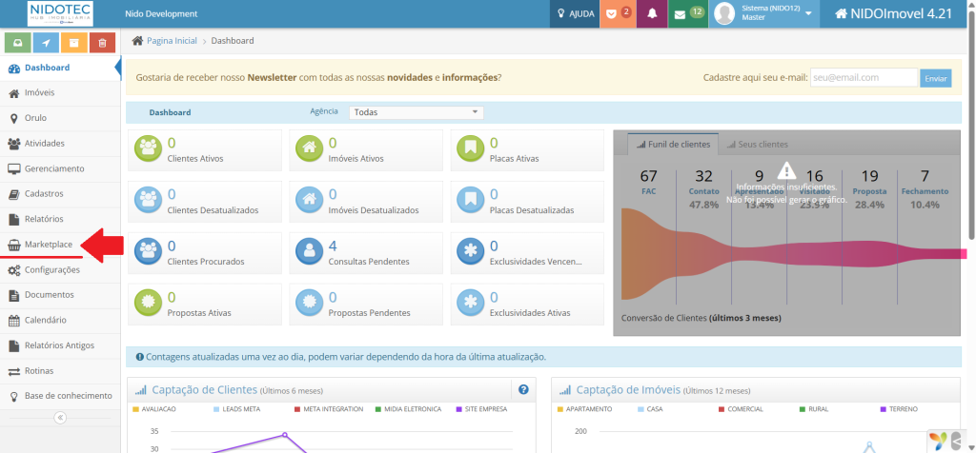
Task: Expand the Sistema (NIDO12) user menu
Action: click(766, 14)
